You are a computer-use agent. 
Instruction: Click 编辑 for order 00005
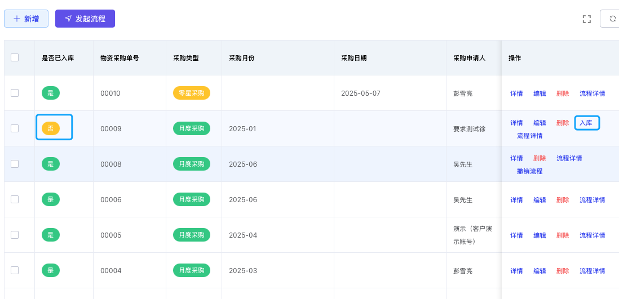540,235
